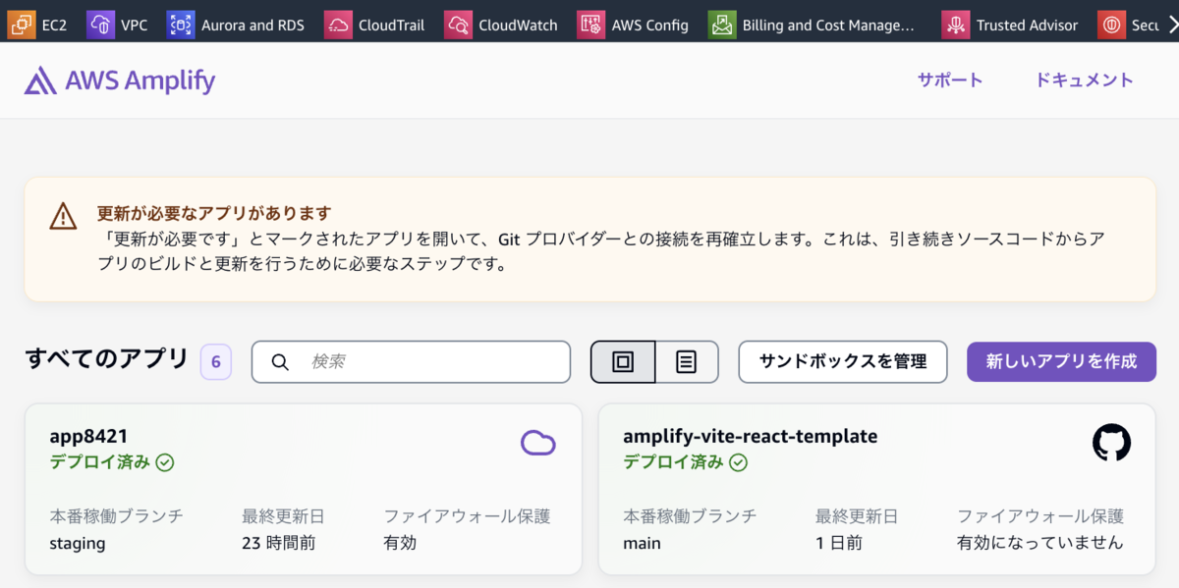Screen dimensions: 1179x588
Task: Click the warning triangle alert icon
Action: pyautogui.click(x=63, y=216)
